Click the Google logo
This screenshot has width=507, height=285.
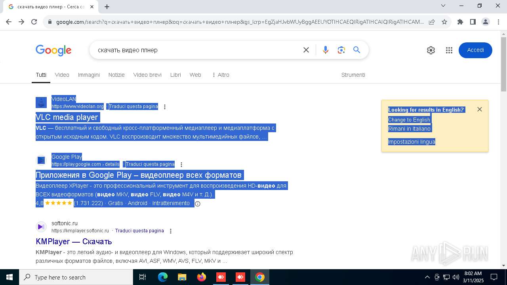(x=53, y=50)
